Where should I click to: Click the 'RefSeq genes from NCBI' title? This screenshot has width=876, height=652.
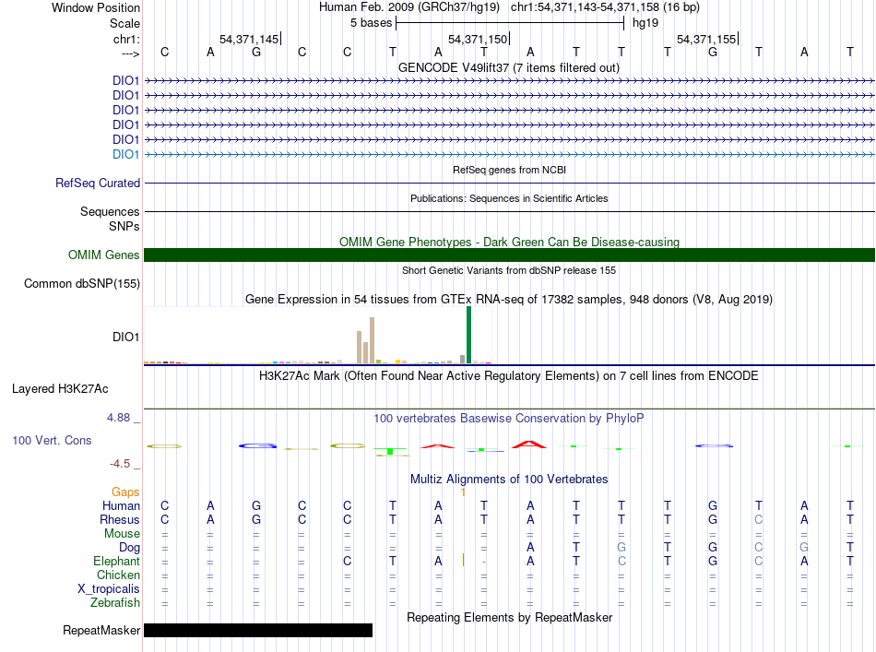(509, 170)
